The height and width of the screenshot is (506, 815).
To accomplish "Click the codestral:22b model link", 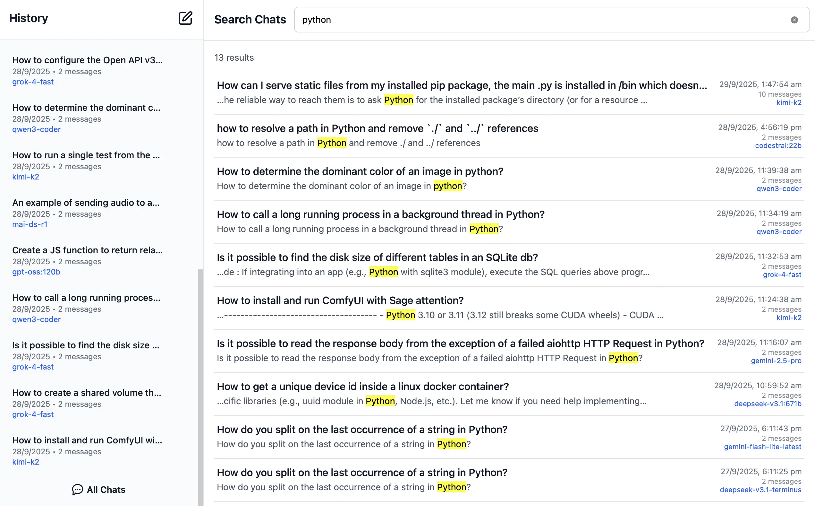I will 778,145.
